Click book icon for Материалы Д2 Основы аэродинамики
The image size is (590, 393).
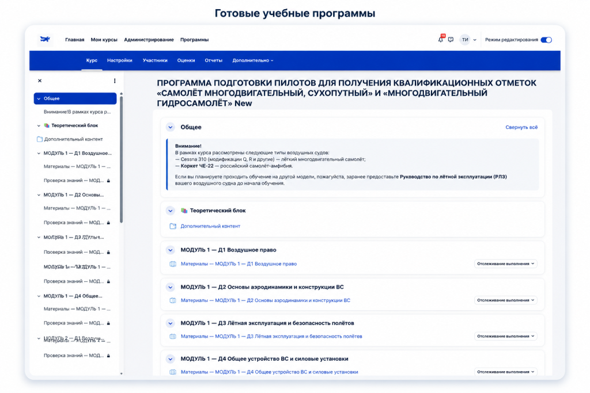[173, 300]
